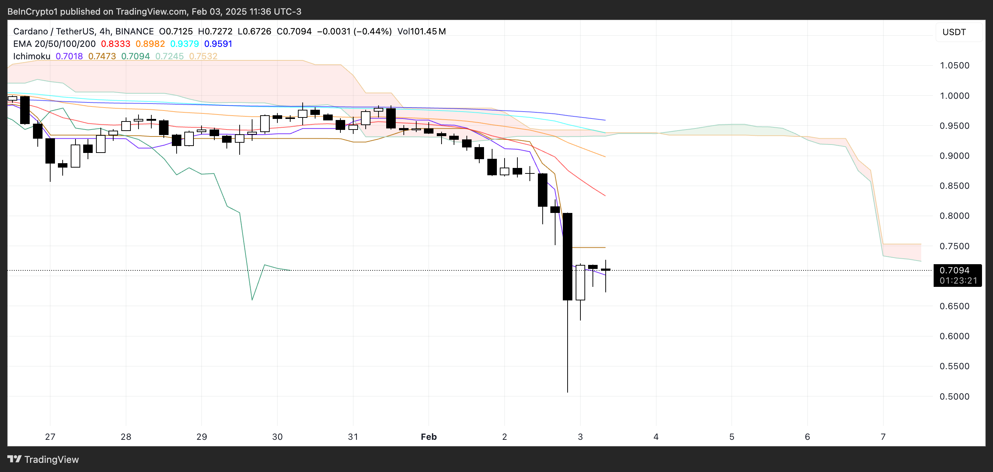Image resolution: width=993 pixels, height=472 pixels.
Task: Click the bar countdown timer 01:23:21
Action: 958,281
